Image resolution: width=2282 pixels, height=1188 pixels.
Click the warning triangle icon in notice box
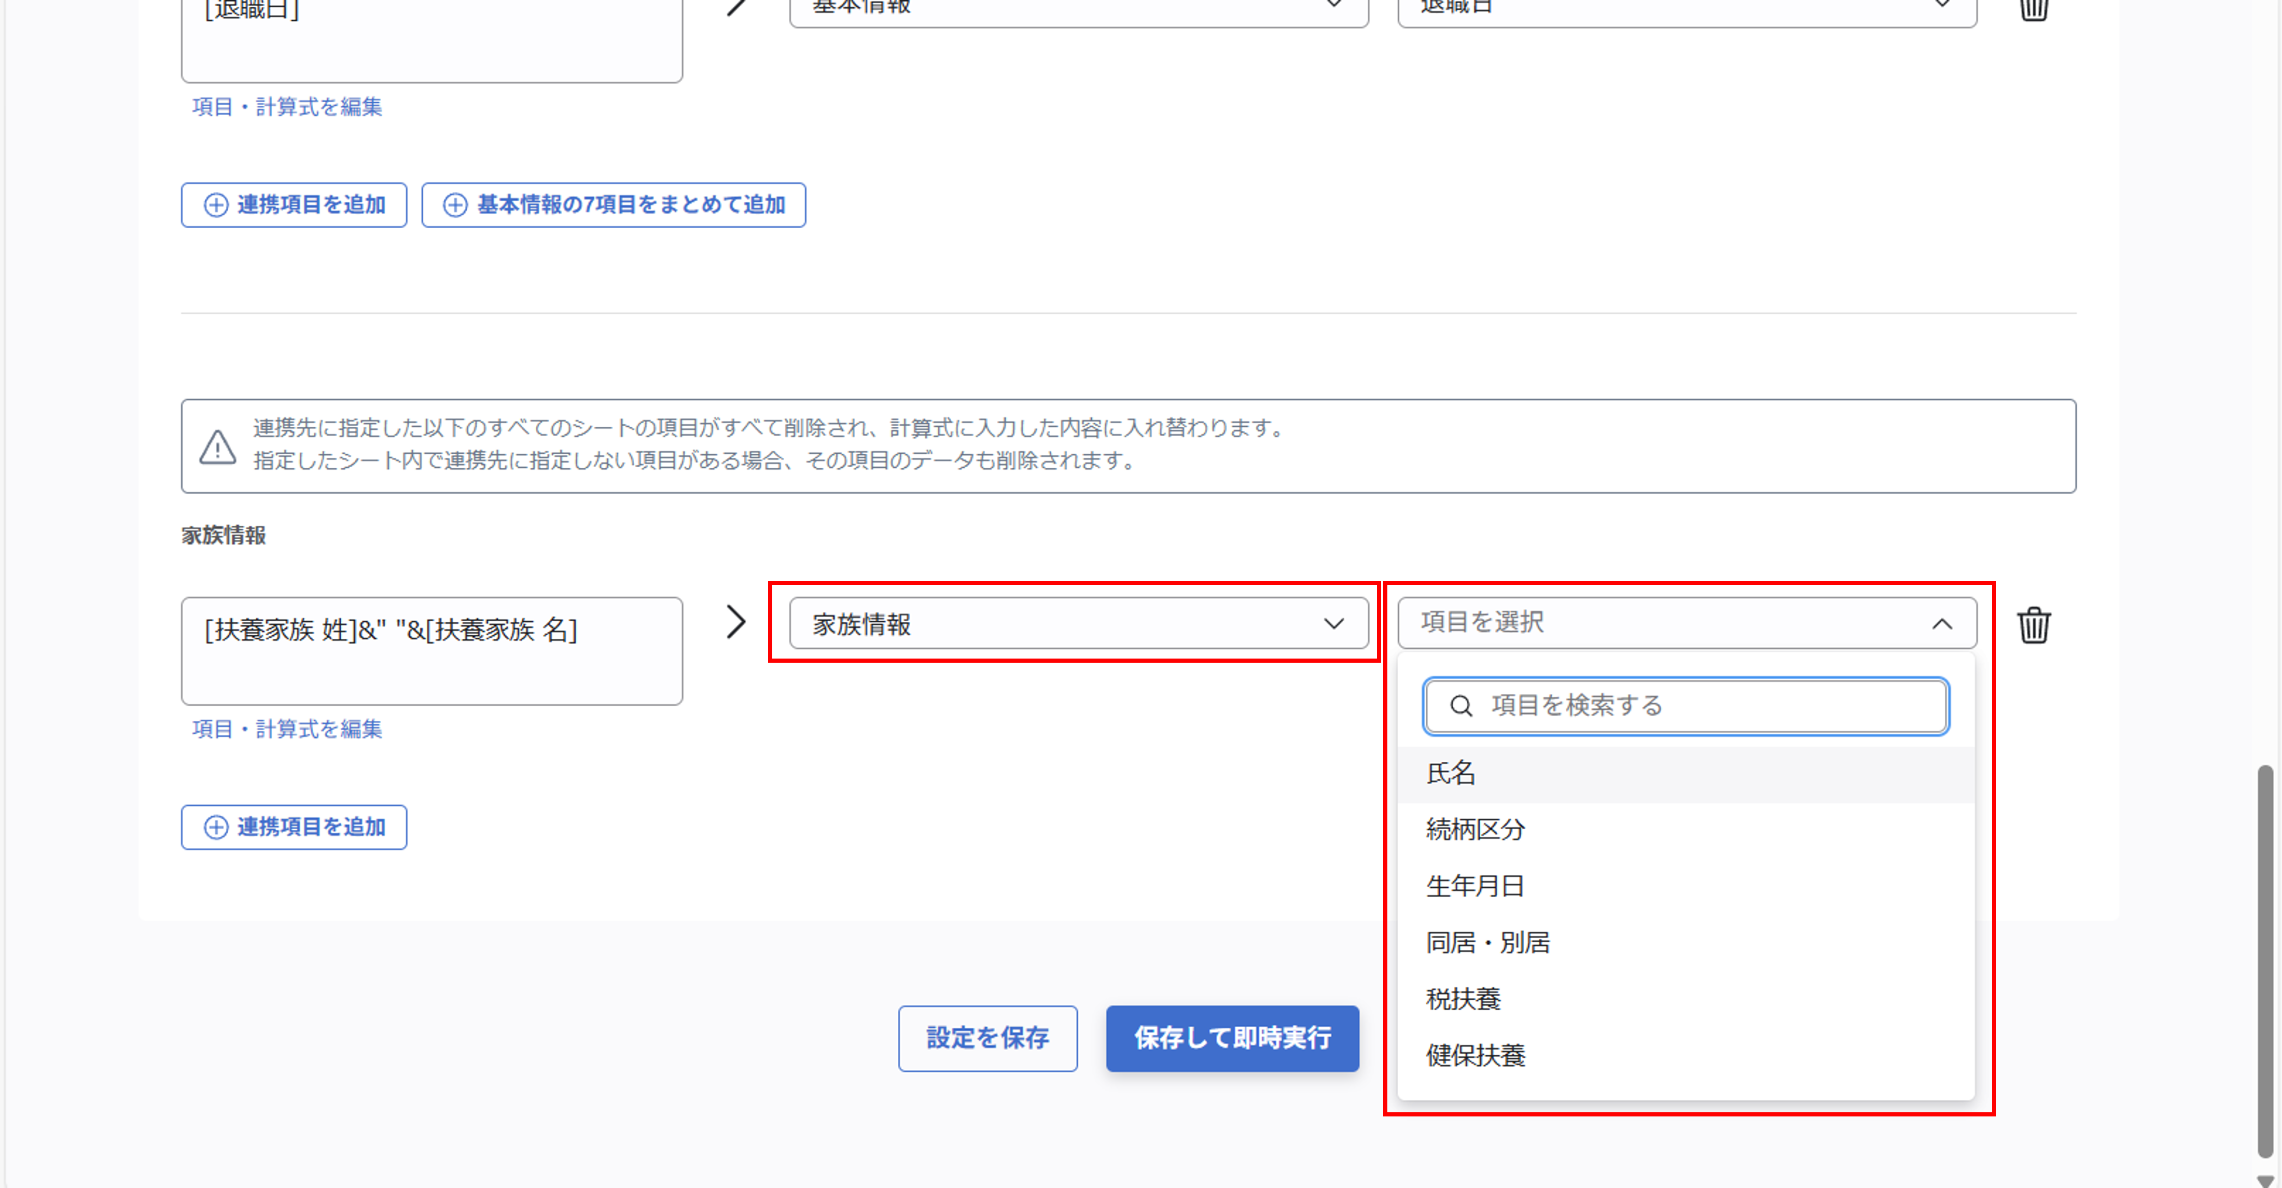[x=217, y=446]
